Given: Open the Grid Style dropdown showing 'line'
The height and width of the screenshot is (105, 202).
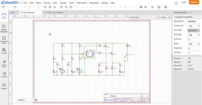Looking at the screenshot, I should pos(194,35).
